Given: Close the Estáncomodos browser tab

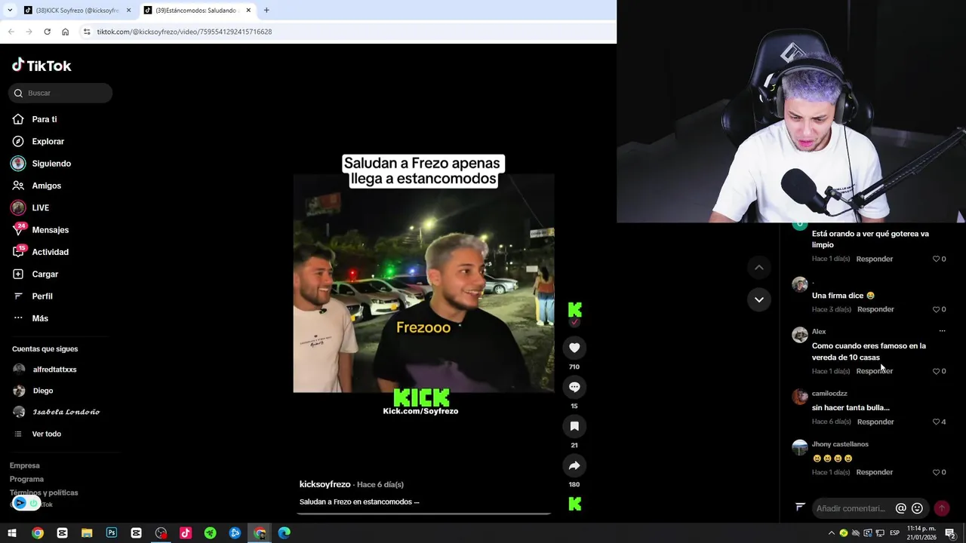Looking at the screenshot, I should pos(248,11).
